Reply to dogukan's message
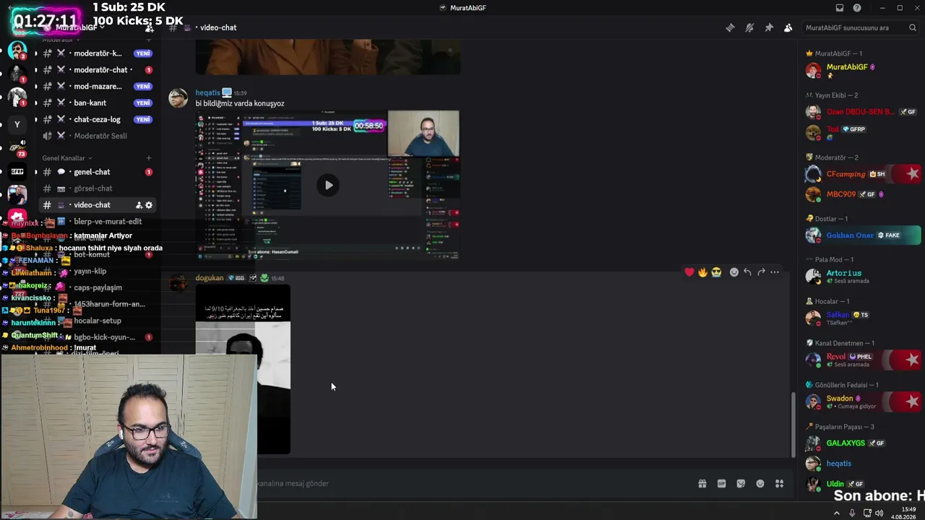Image resolution: width=925 pixels, height=520 pixels. pyautogui.click(x=747, y=272)
